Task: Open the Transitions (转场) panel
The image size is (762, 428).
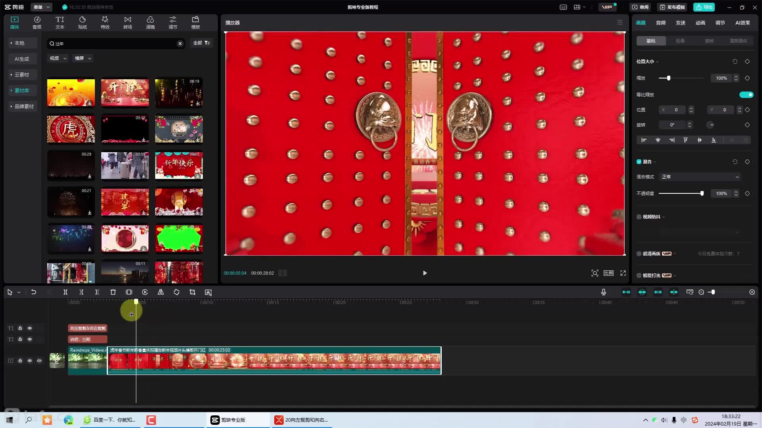Action: point(127,23)
